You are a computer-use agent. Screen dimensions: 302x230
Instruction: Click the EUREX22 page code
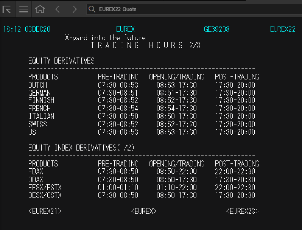(x=283, y=29)
